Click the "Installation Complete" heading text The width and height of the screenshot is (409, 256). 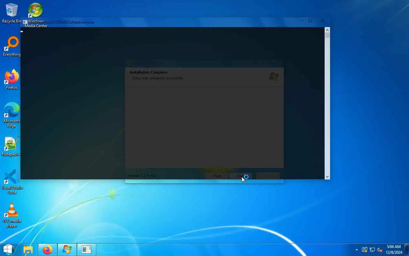pos(148,72)
